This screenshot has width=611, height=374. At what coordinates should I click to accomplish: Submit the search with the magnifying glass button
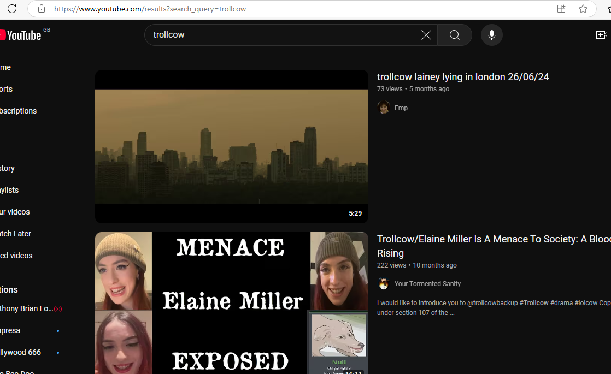(x=454, y=35)
